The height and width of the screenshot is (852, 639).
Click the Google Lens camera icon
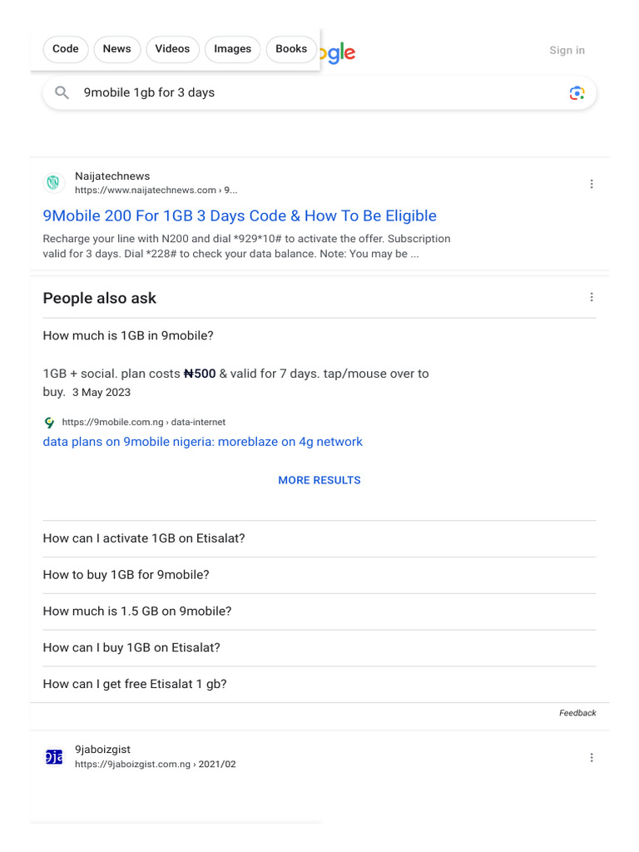(577, 93)
